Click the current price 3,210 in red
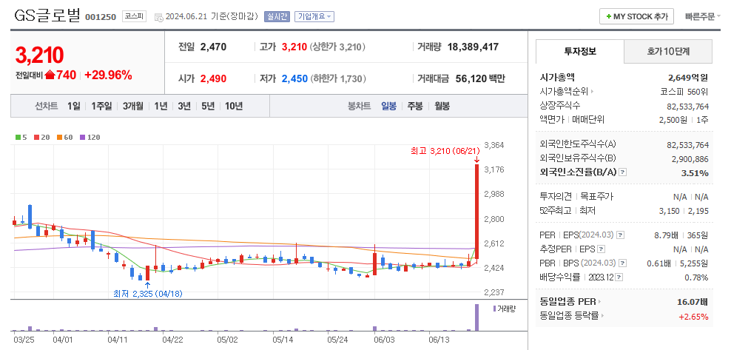731x350 pixels. point(39,55)
